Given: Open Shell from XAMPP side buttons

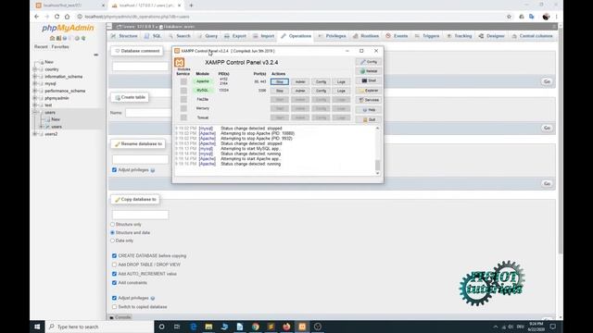Looking at the screenshot, I should click(369, 80).
